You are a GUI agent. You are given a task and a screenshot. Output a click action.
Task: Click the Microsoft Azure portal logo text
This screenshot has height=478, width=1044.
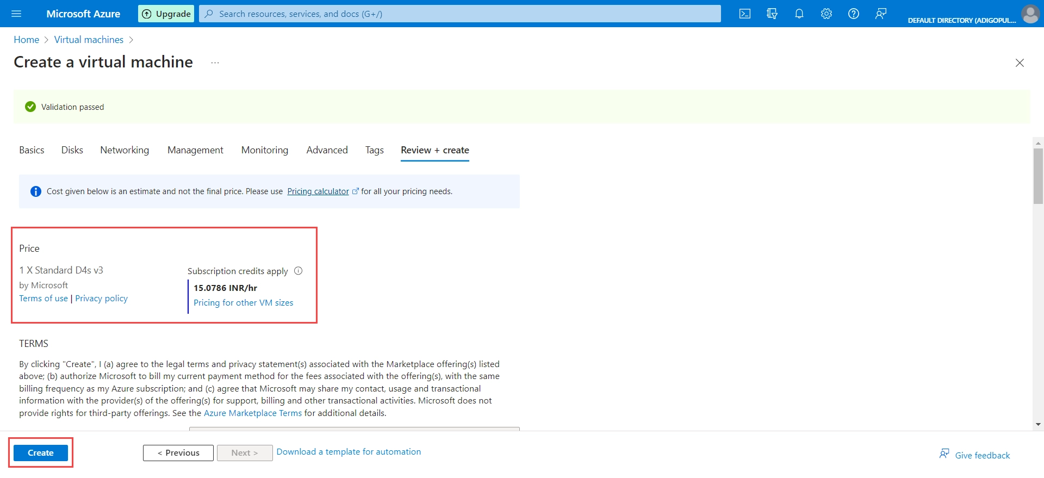(x=83, y=14)
